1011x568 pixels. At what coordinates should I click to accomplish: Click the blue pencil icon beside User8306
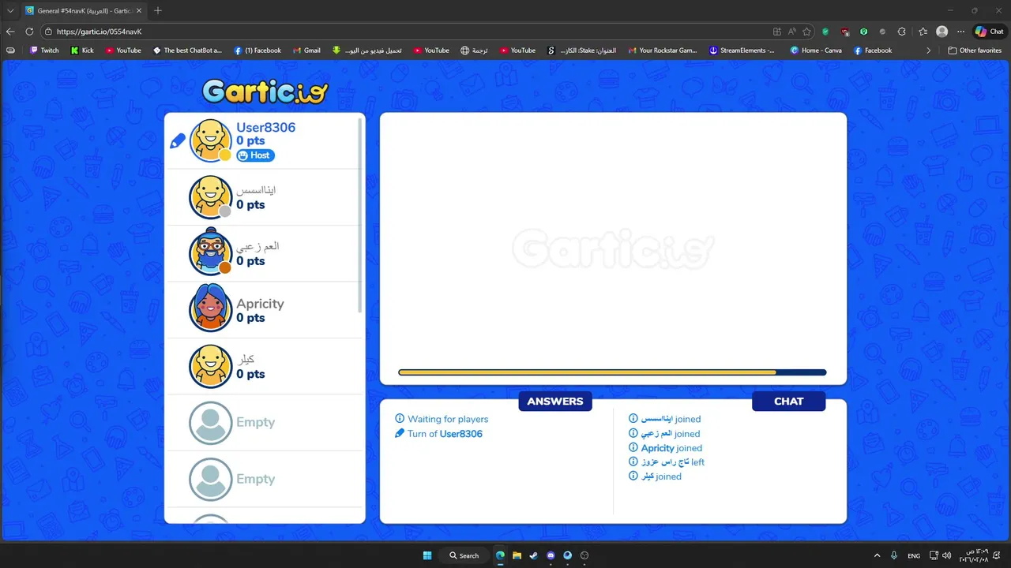[x=178, y=141]
